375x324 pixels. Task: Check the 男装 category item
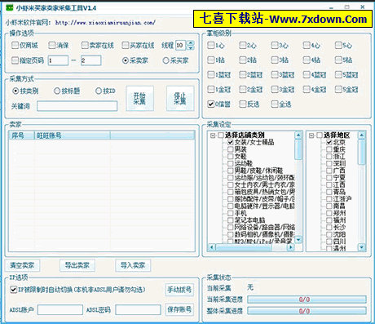[x=231, y=149]
